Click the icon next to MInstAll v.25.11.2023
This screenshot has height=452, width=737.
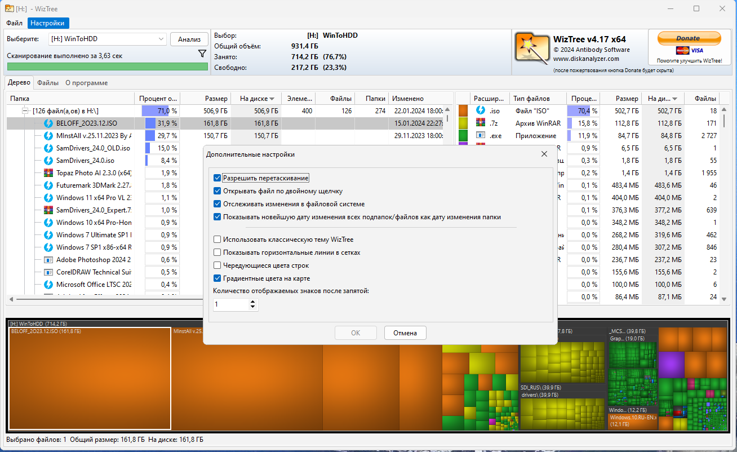pyautogui.click(x=48, y=136)
